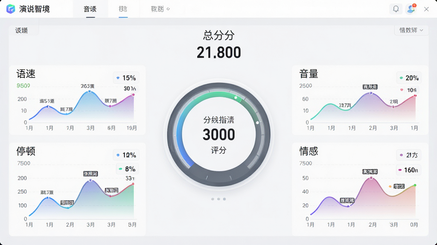Click the green 9500 value in 语速

(23, 86)
